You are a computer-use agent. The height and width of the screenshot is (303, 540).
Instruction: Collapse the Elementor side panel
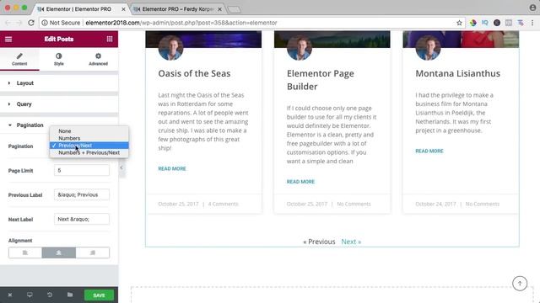point(121,167)
